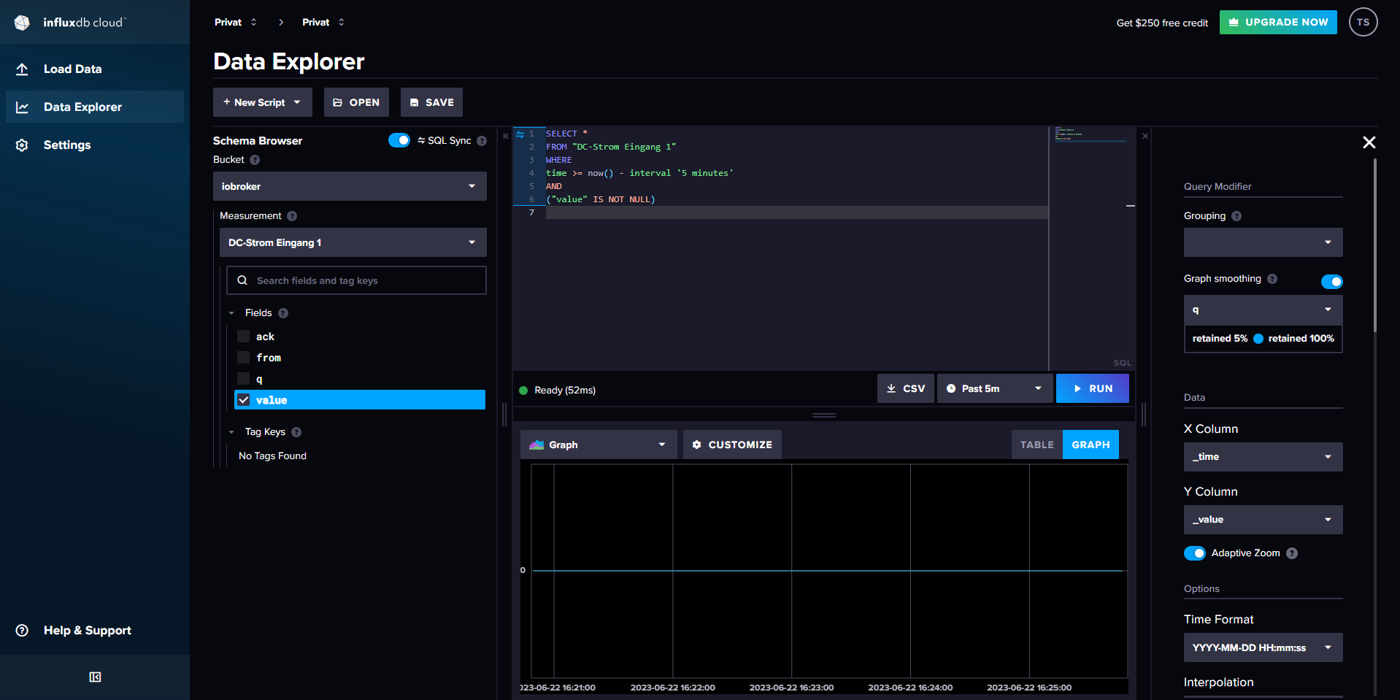Open the DC-Strom Eingang 1 measurement dropdown
Screen dimensions: 1400x700
353,242
